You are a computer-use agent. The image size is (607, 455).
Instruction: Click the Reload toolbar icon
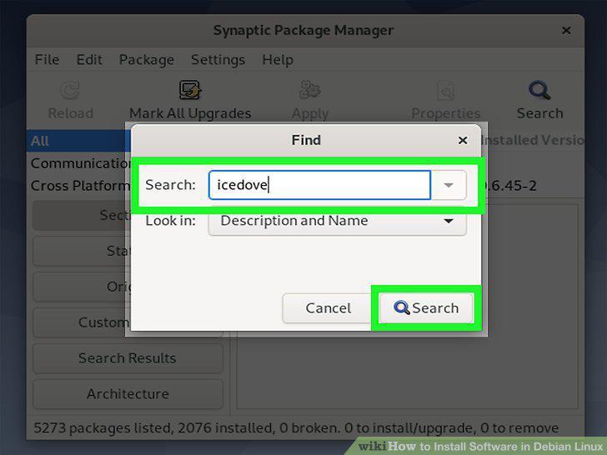click(70, 91)
